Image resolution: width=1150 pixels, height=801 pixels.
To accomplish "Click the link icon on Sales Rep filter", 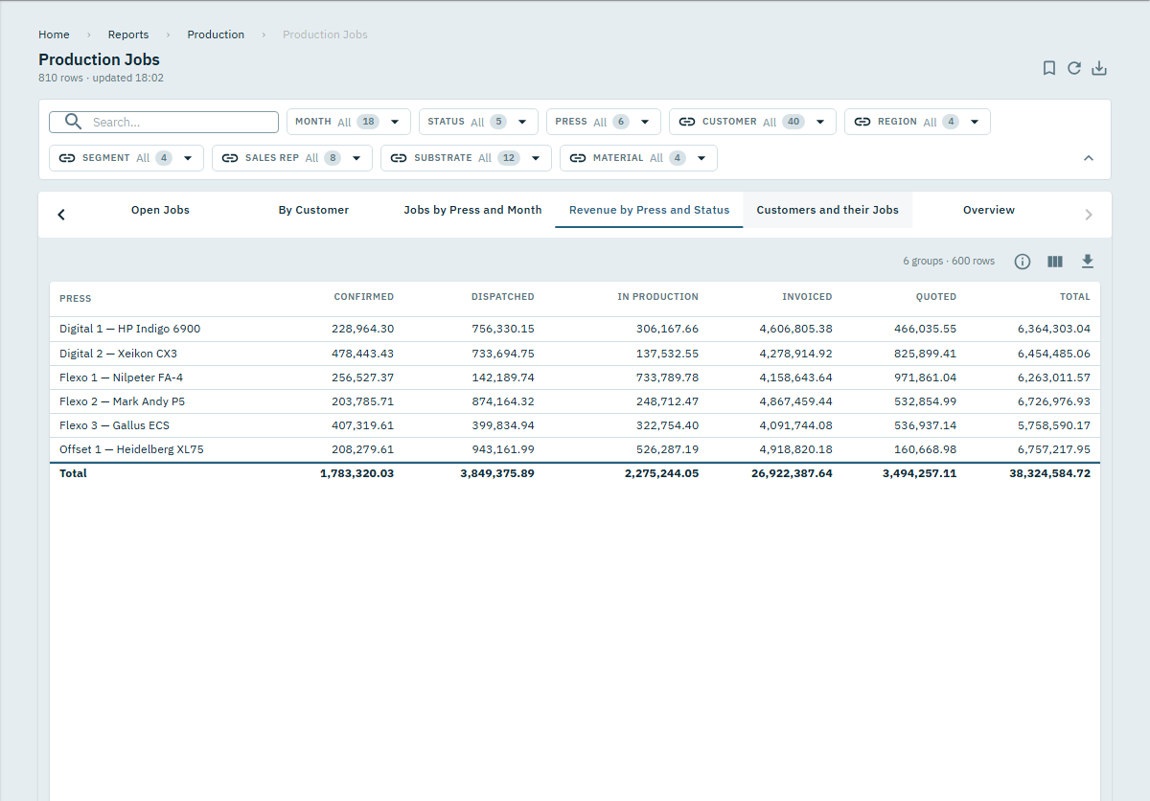I will pyautogui.click(x=230, y=158).
